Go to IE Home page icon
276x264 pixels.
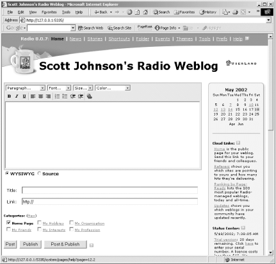click(145, 12)
